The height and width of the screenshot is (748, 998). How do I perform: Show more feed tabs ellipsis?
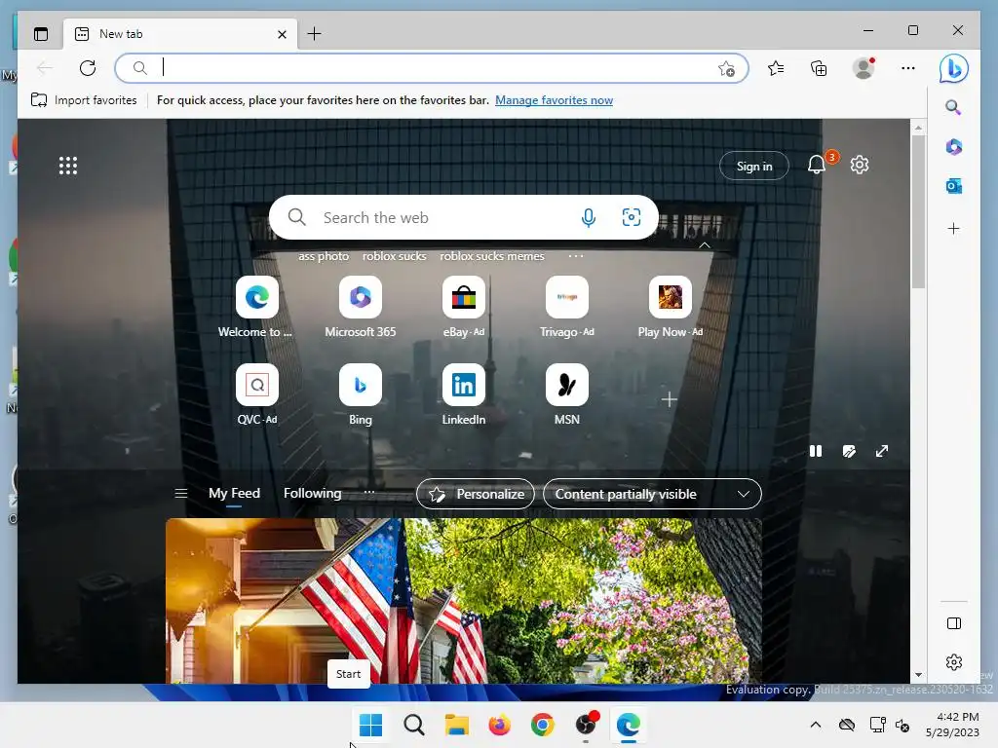(369, 493)
